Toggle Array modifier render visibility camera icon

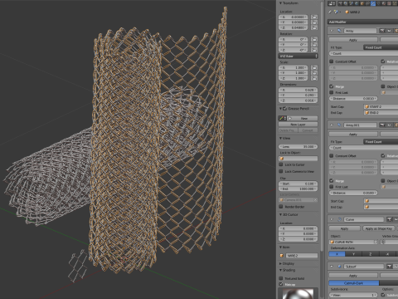point(382,31)
